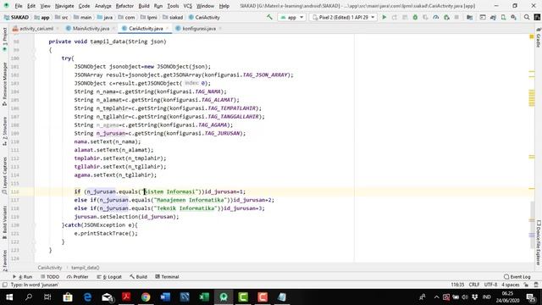Click the 4 spaces indent indicator
Image resolution: width=542 pixels, height=305 pixels.
(x=511, y=285)
